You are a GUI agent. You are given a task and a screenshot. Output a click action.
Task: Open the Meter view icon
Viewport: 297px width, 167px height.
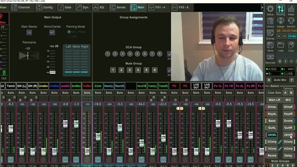click(x=291, y=9)
